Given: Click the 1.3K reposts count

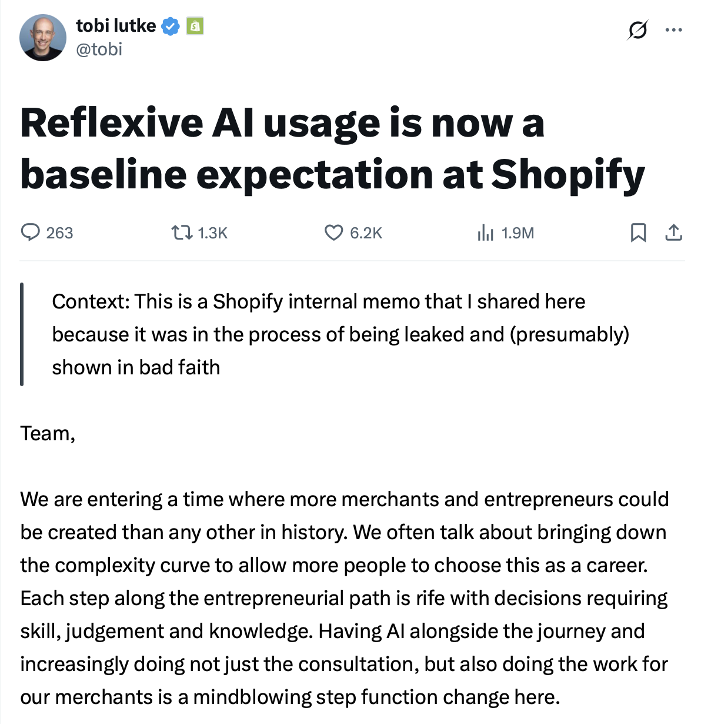Looking at the screenshot, I should (212, 233).
